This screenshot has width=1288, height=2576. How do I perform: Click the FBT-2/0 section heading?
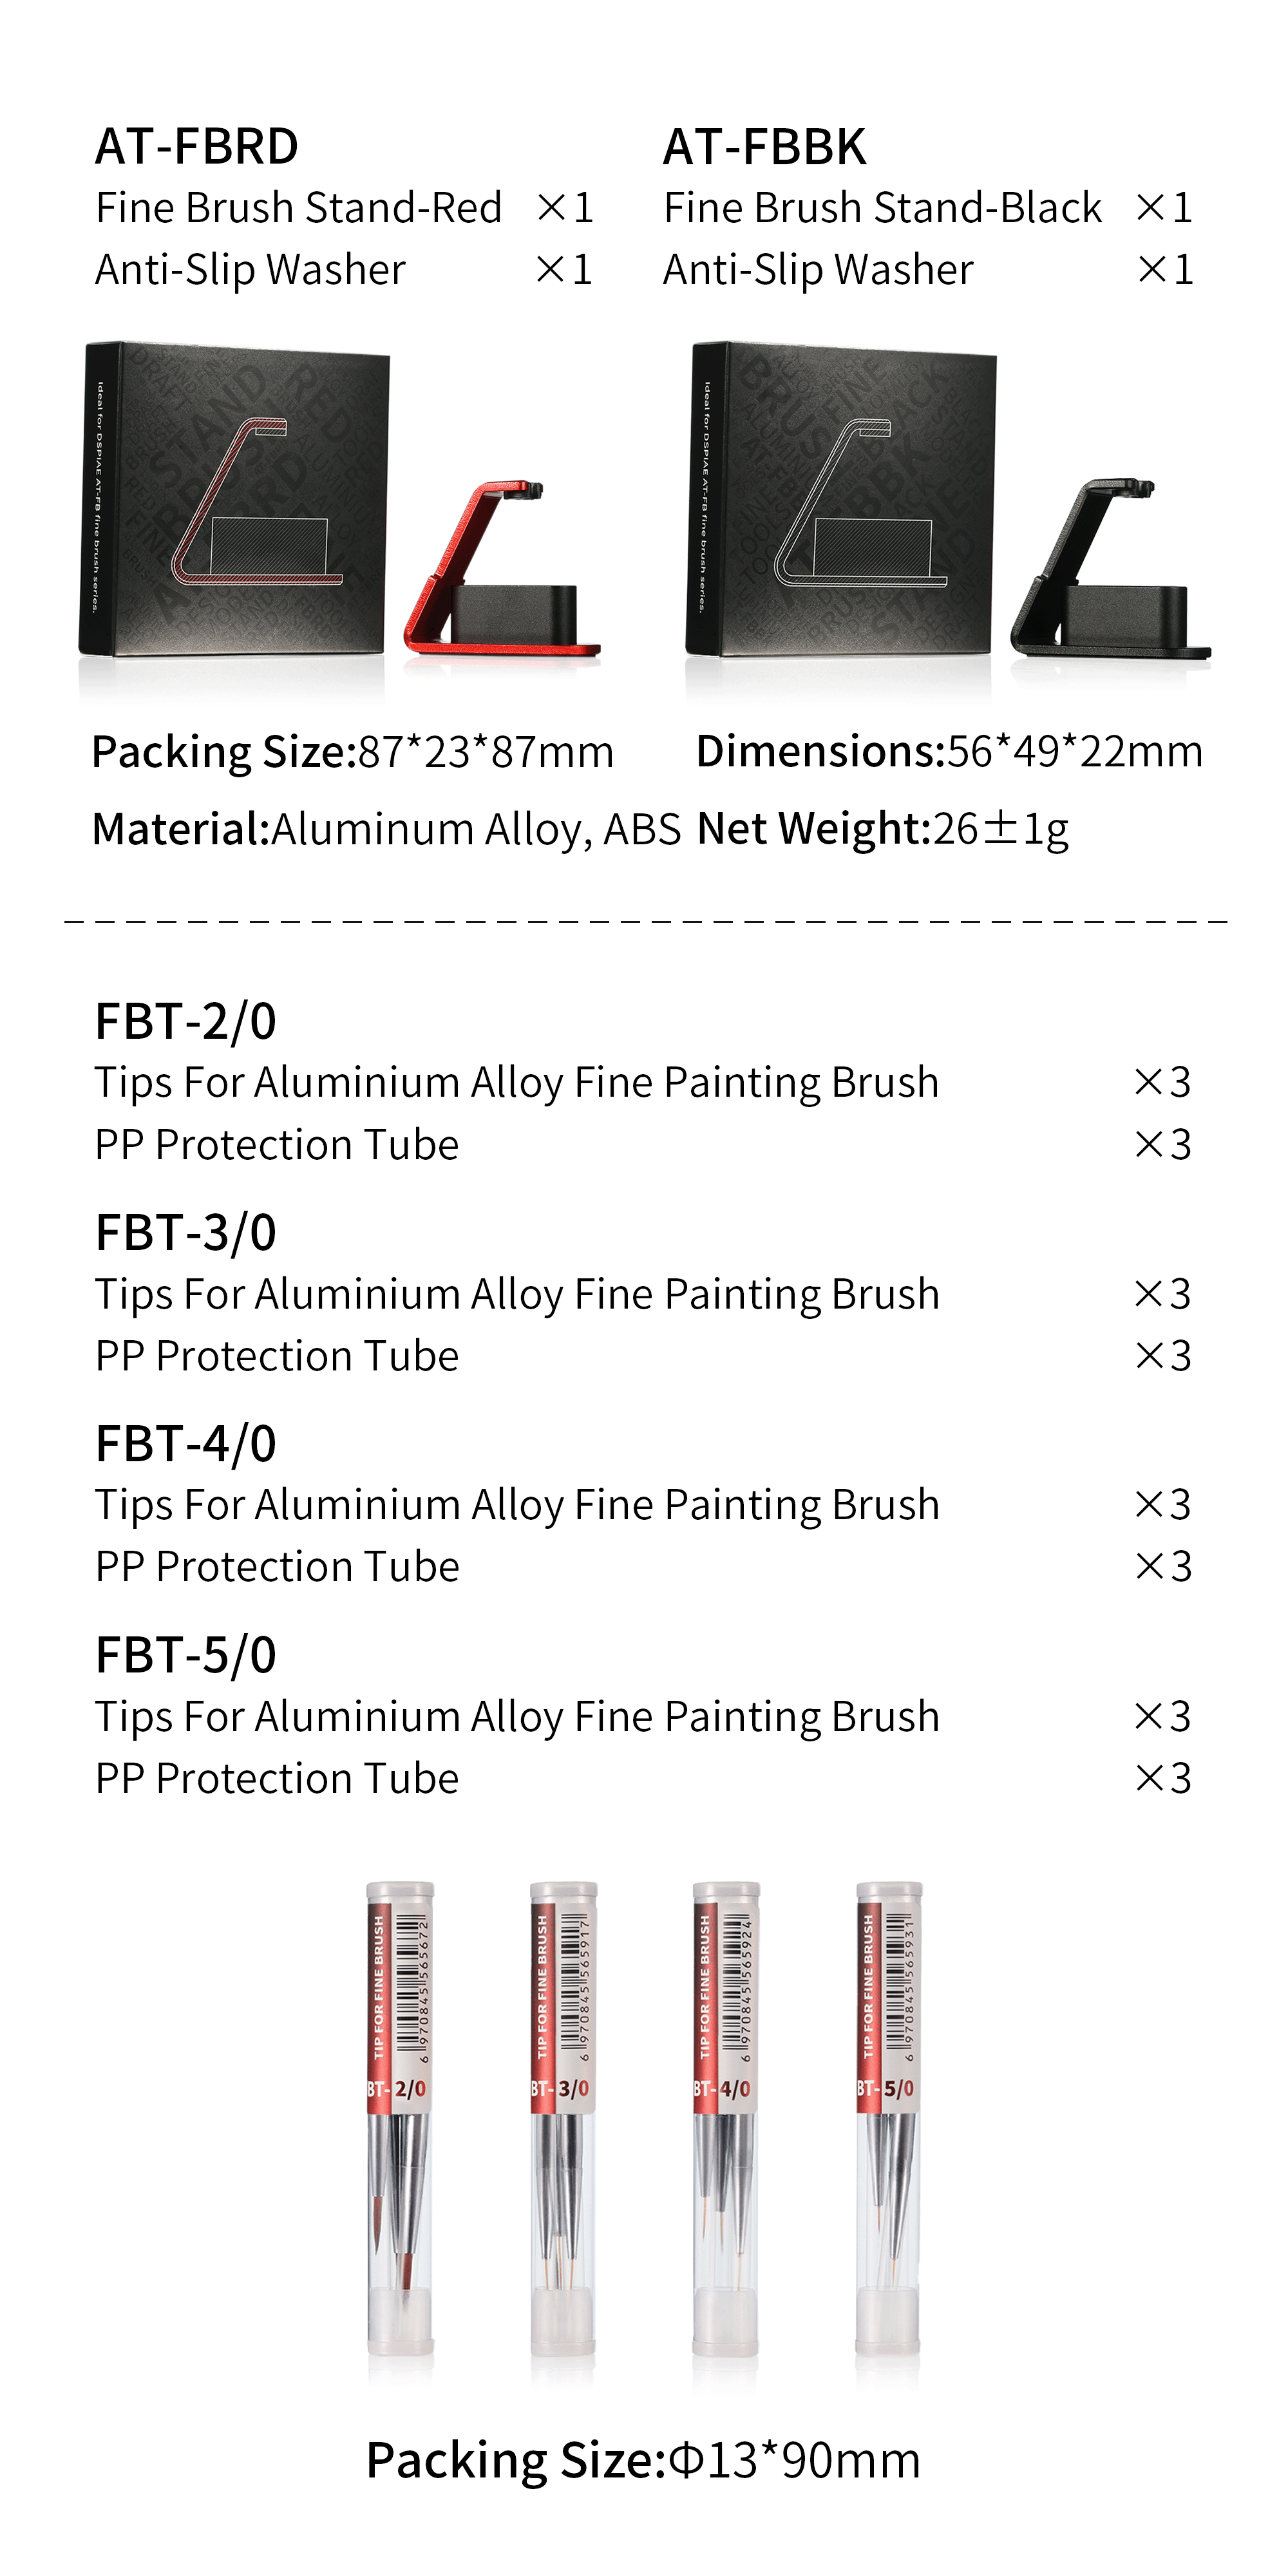[186, 1022]
